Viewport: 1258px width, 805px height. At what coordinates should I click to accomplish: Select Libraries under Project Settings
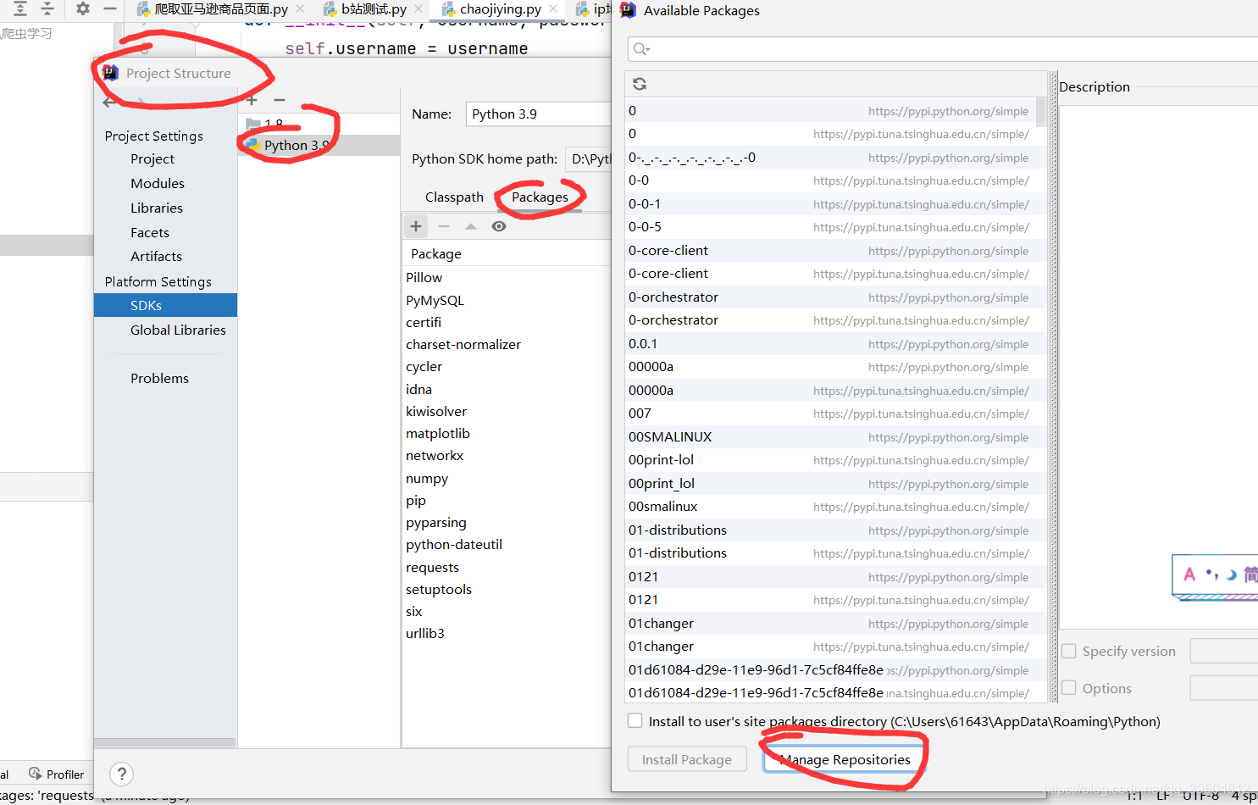pyautogui.click(x=157, y=208)
